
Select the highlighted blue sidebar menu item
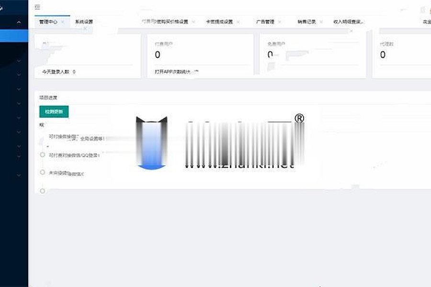click(14, 36)
